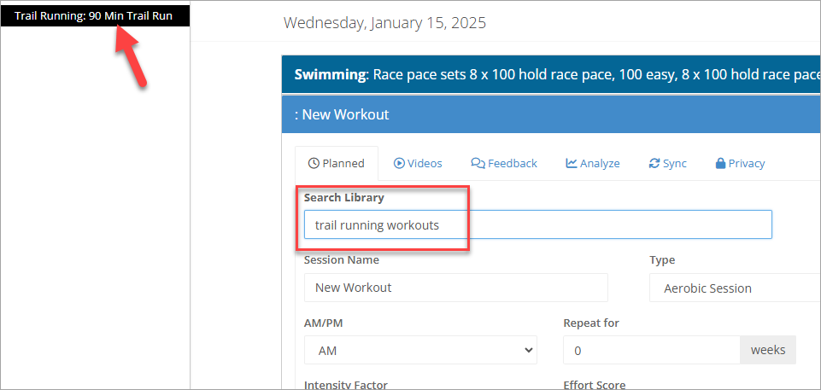
Task: Switch to the Videos tab label
Action: (x=425, y=163)
